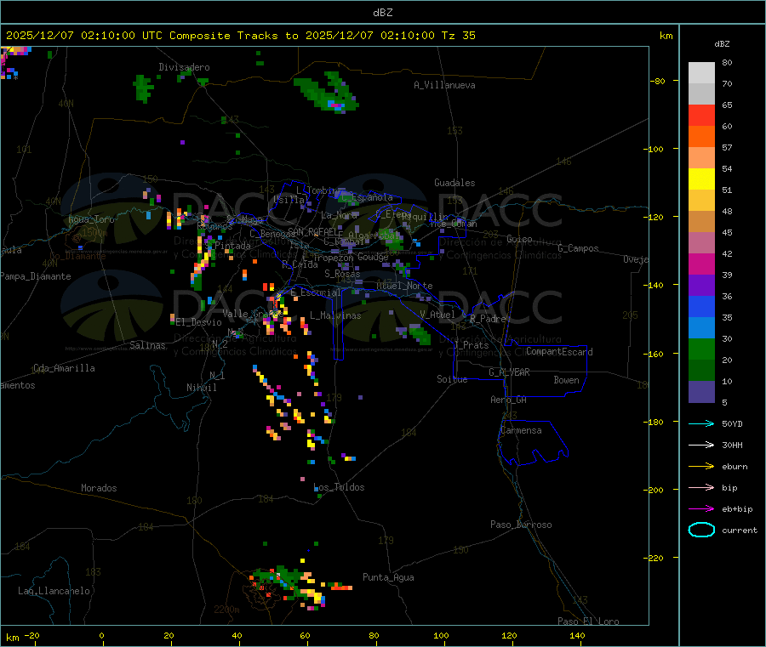This screenshot has width=766, height=647.
Task: Click the 0 km x-axis tick label
Action: 101,635
